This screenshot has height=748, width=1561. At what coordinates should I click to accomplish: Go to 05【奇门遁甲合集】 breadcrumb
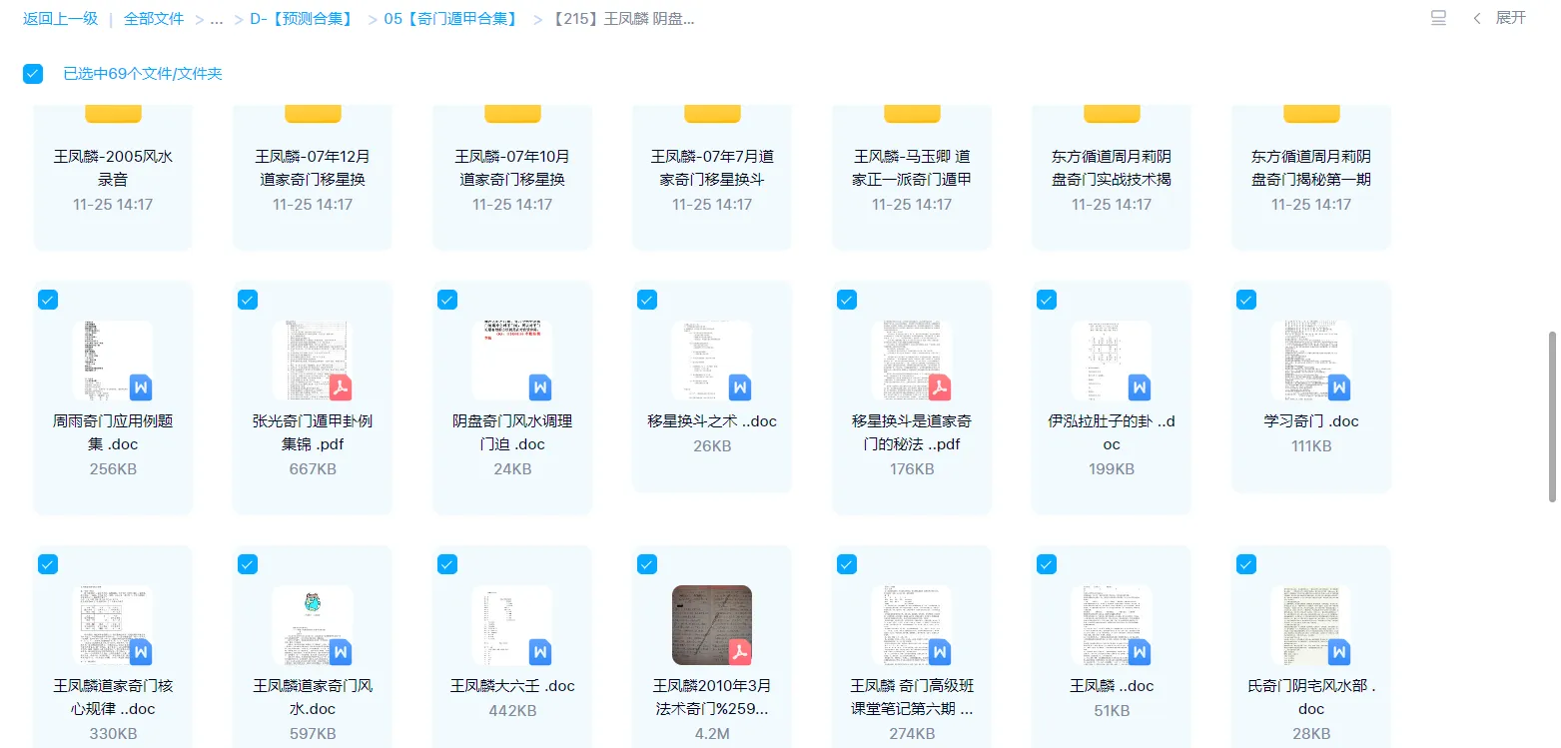pyautogui.click(x=450, y=19)
